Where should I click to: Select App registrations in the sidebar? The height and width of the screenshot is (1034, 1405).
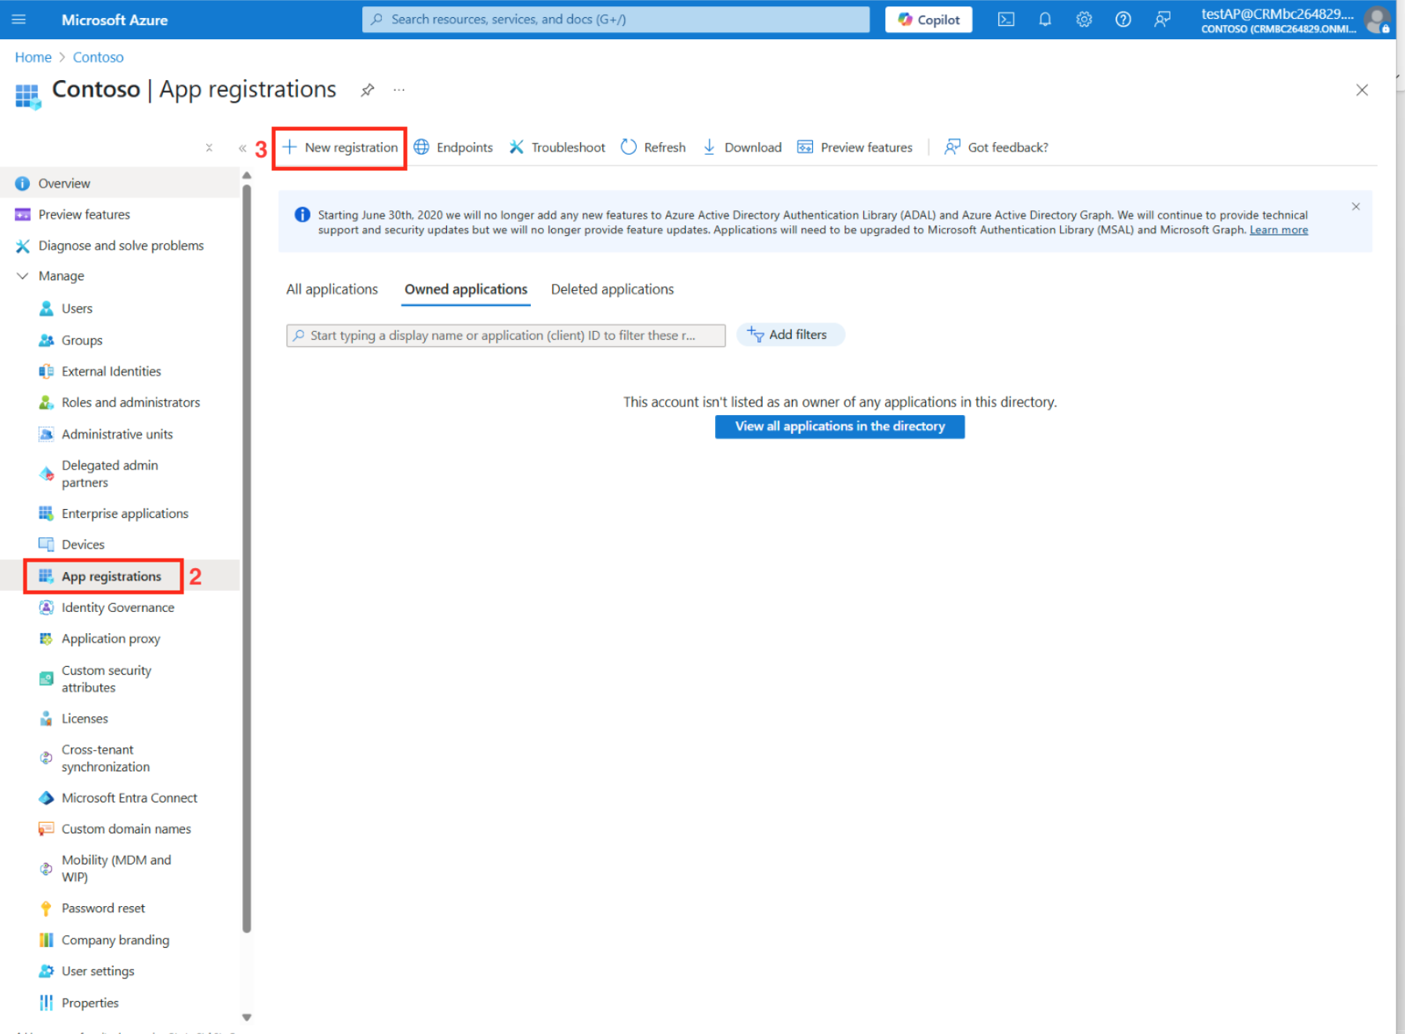[119, 577]
